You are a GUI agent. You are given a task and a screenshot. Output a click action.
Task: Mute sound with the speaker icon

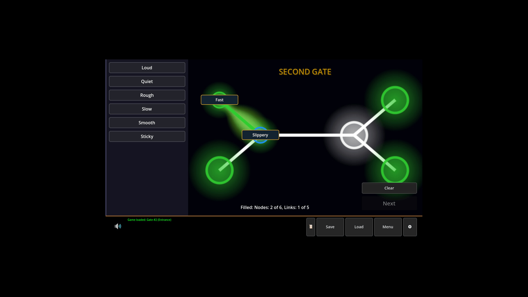pyautogui.click(x=118, y=226)
